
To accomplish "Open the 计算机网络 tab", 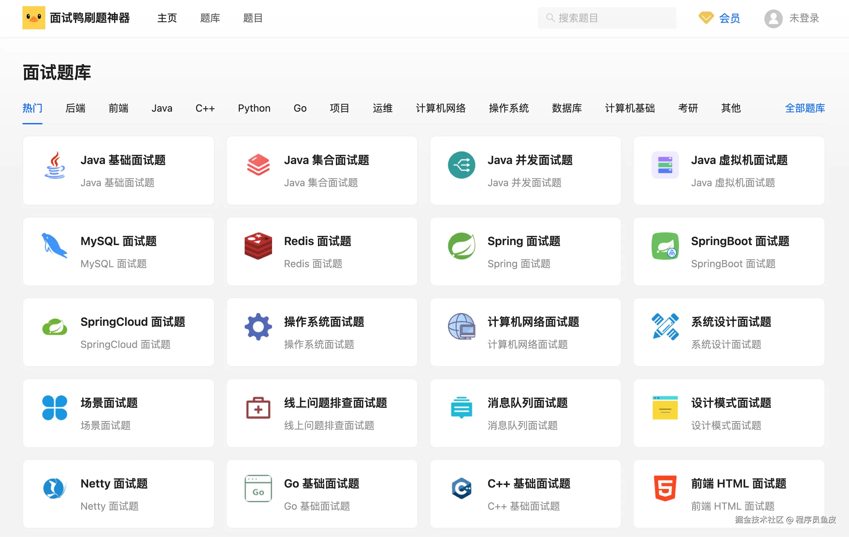I will coord(440,108).
